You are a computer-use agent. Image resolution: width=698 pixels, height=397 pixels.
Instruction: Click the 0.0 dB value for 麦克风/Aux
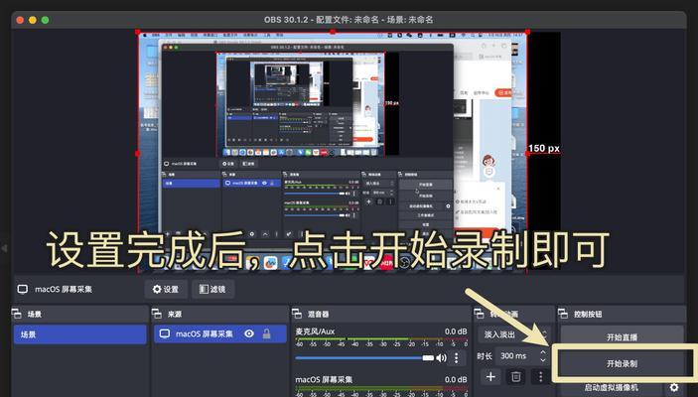[x=456, y=331]
